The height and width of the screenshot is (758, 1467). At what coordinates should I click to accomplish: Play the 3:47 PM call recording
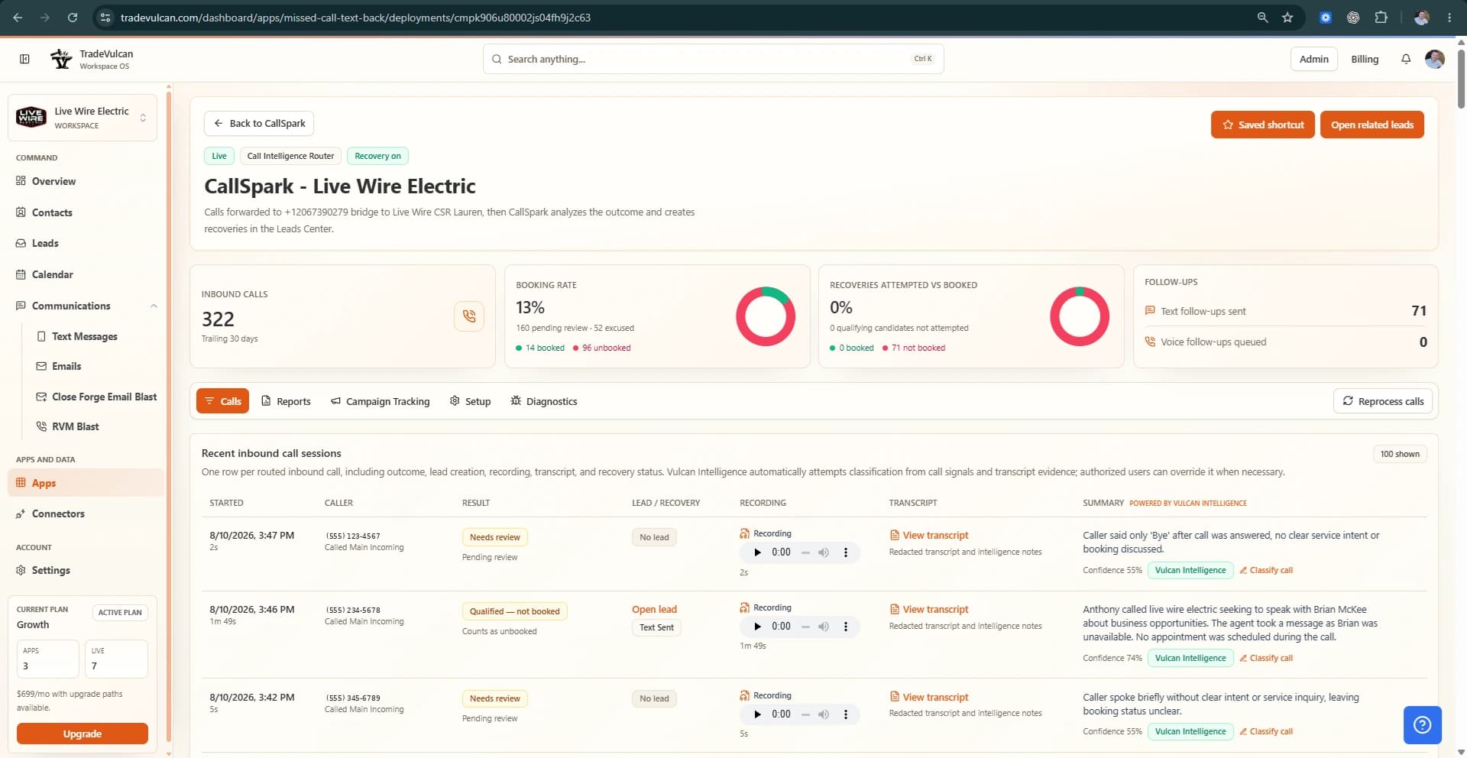pyautogui.click(x=757, y=552)
